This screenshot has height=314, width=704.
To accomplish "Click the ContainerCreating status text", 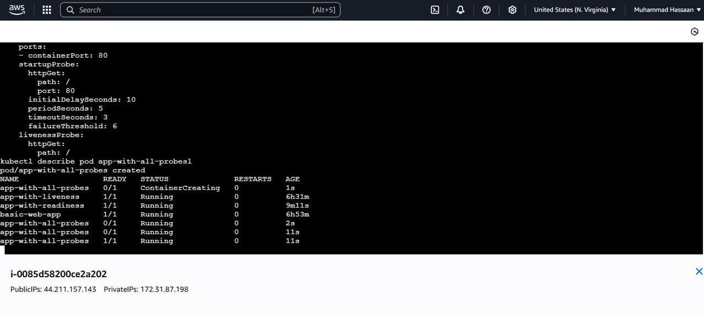I will (180, 188).
